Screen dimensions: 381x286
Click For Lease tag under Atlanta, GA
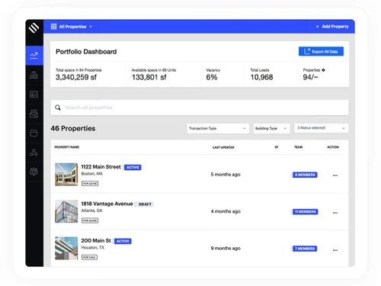[x=90, y=220]
